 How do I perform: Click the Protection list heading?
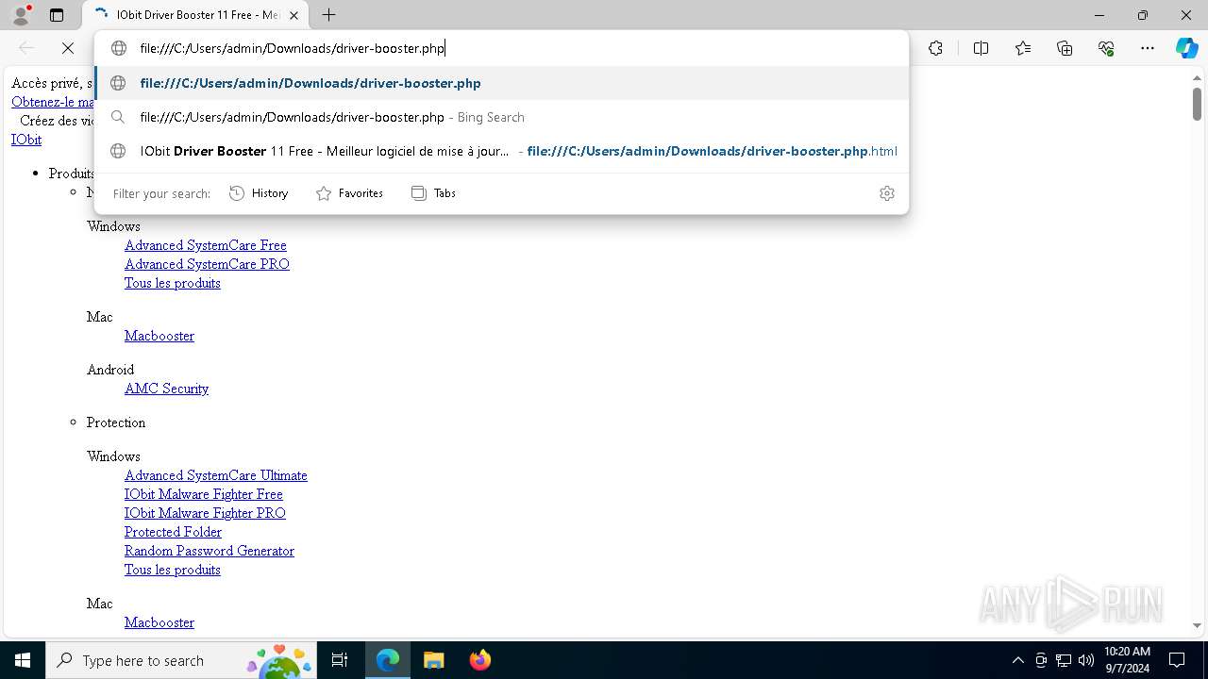click(x=116, y=422)
